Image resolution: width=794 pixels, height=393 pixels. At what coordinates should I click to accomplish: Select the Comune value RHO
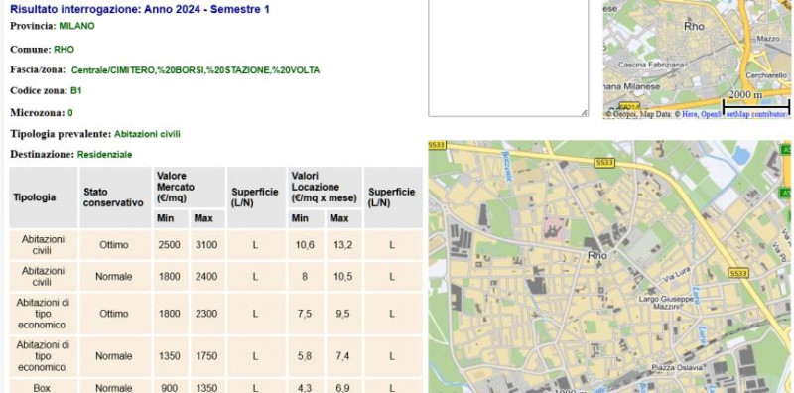coord(64,50)
